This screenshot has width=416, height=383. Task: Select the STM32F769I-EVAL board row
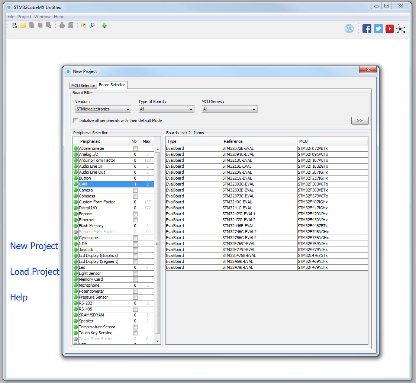(x=267, y=244)
